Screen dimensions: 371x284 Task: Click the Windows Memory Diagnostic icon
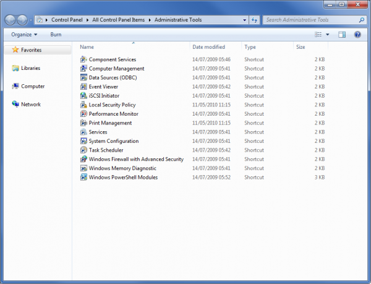coord(83,168)
